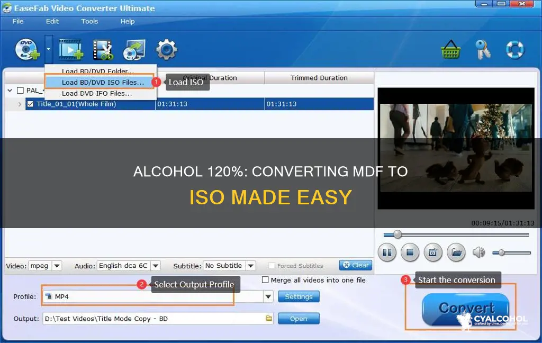The height and width of the screenshot is (343, 542).
Task: Close the EaseFab window
Action: tap(522, 4)
